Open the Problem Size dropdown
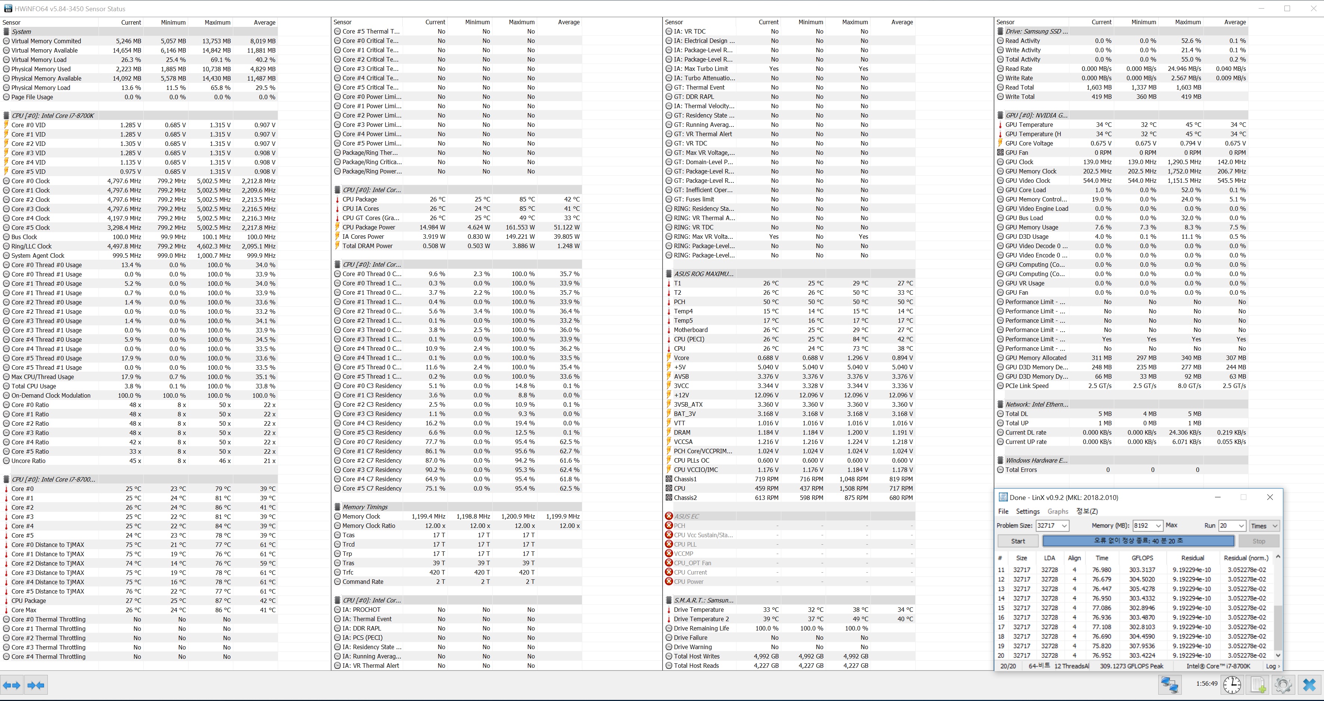Image resolution: width=1324 pixels, height=701 pixels. (x=1065, y=525)
